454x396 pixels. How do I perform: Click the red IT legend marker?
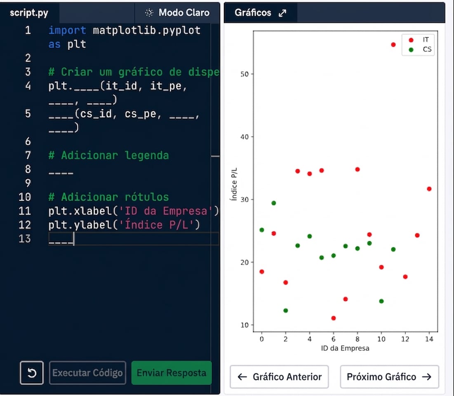(x=411, y=40)
